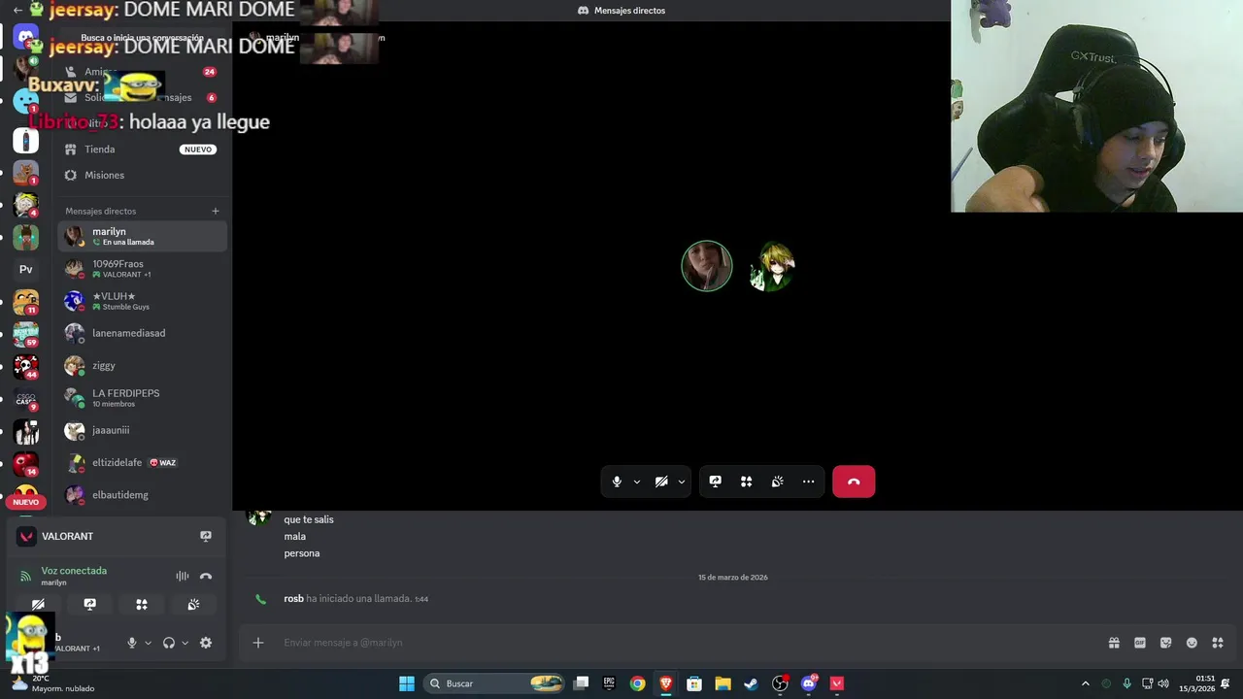
Task: Open Steam from the taskbar
Action: point(751,683)
